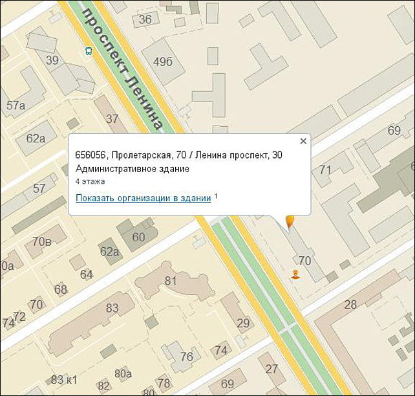Image resolution: width=415 pixels, height=396 pixels.
Task: Select building 76 on the map
Action: [186, 357]
